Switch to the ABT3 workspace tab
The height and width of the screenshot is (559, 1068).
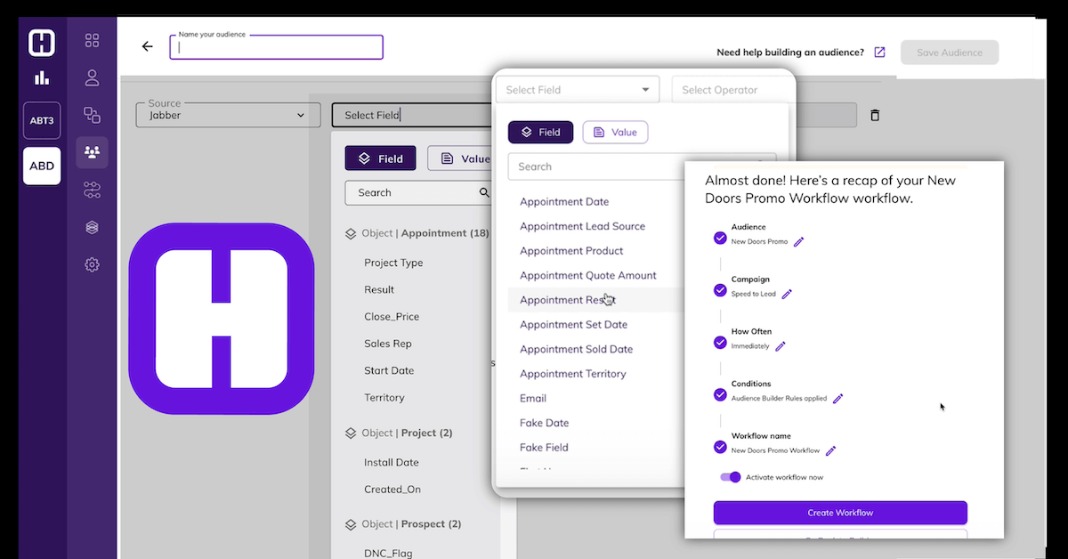tap(41, 121)
